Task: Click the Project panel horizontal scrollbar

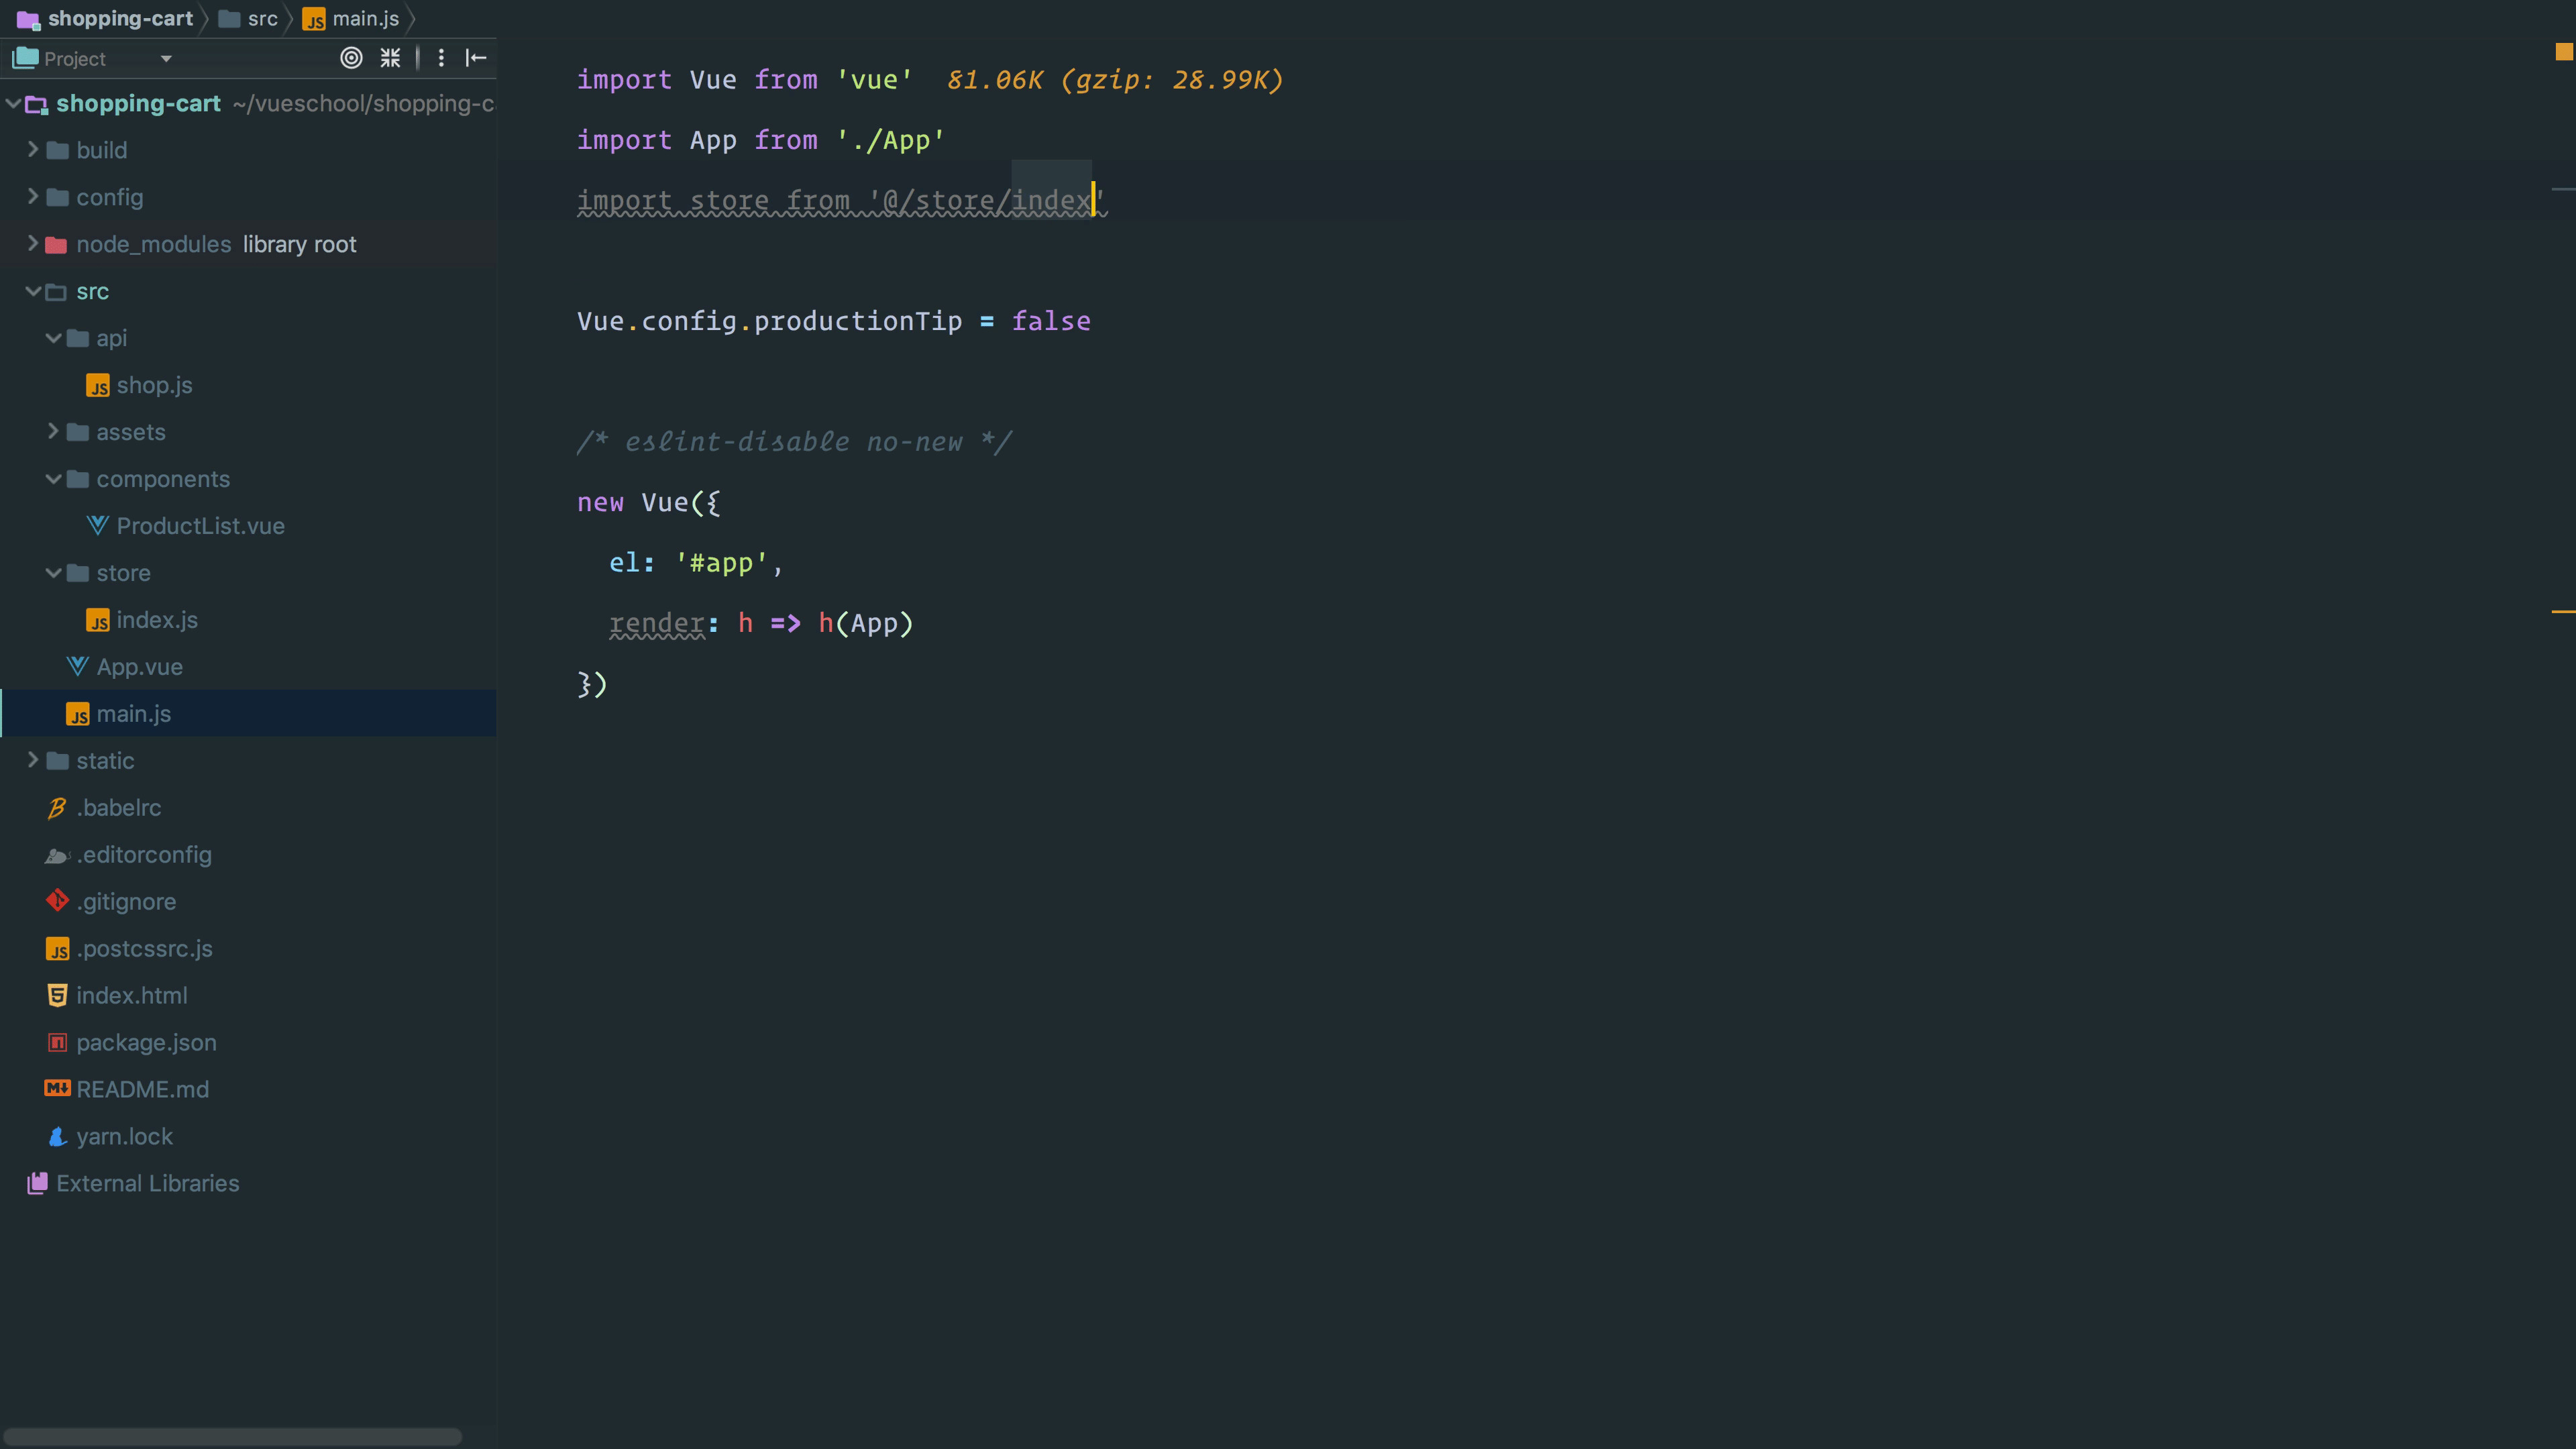Action: 232,1436
